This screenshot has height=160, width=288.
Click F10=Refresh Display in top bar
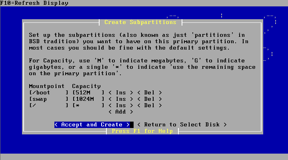tap(34, 3)
